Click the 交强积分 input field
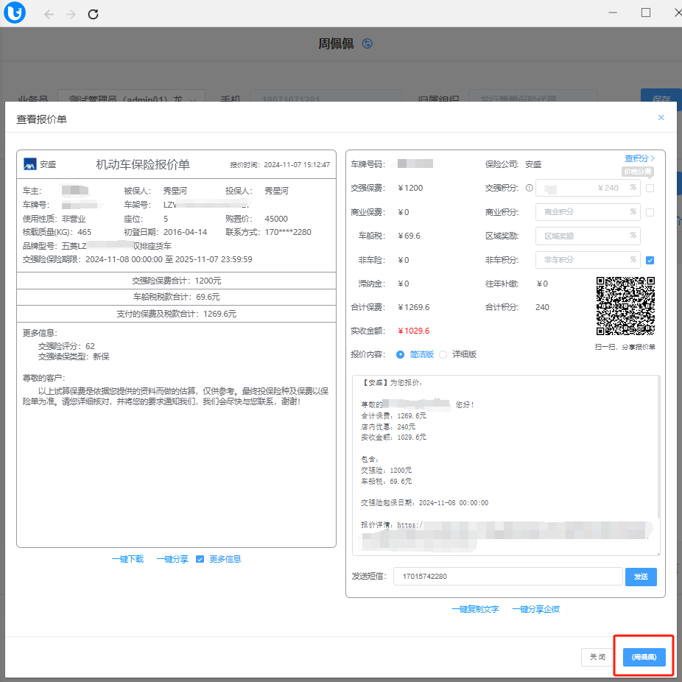 click(x=588, y=188)
